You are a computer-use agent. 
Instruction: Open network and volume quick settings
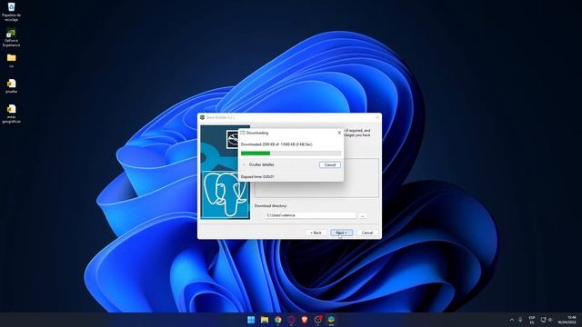(547, 320)
